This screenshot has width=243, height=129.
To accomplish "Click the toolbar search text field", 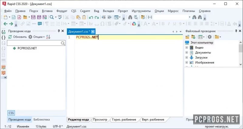I will [170, 17].
